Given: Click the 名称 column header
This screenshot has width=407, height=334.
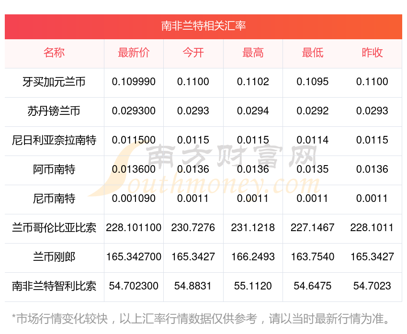Looking at the screenshot, I should pos(54,53).
